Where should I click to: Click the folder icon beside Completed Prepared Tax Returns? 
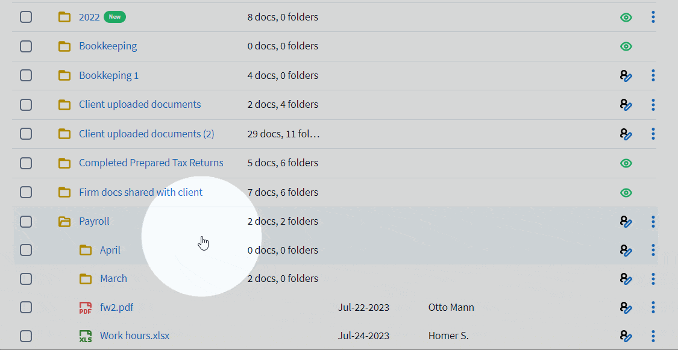coord(64,163)
